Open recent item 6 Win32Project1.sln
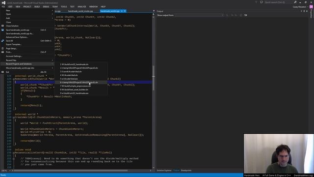 (x=81, y=83)
